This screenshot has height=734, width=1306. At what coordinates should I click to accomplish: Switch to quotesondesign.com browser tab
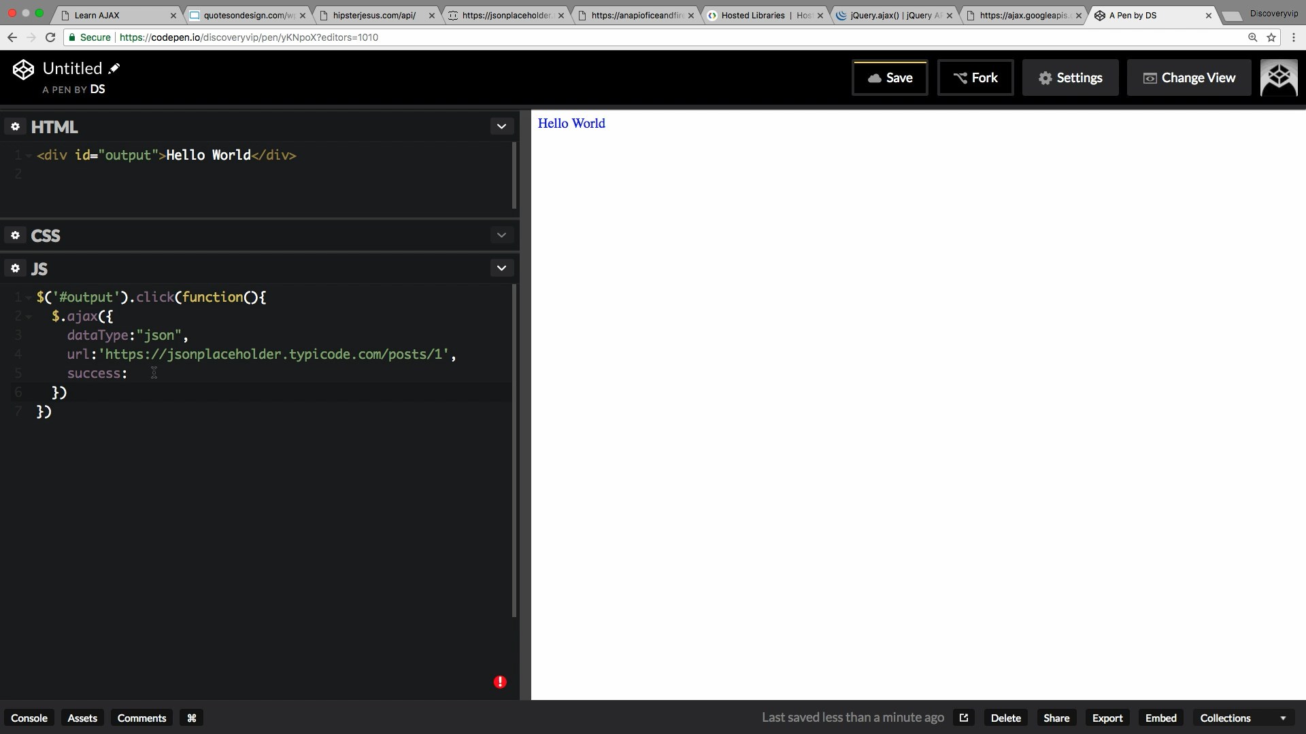tap(246, 15)
